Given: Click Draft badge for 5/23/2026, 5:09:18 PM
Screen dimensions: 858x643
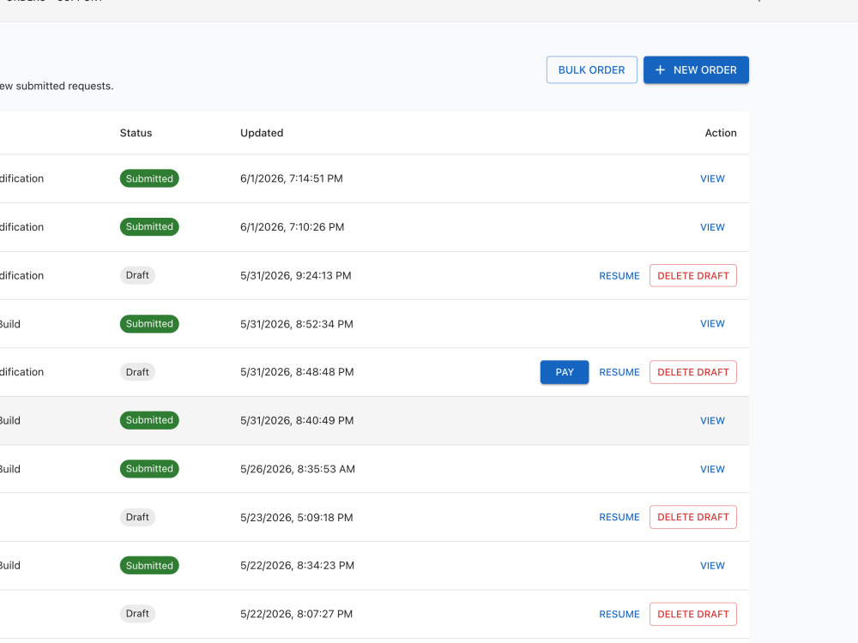Looking at the screenshot, I should point(137,517).
